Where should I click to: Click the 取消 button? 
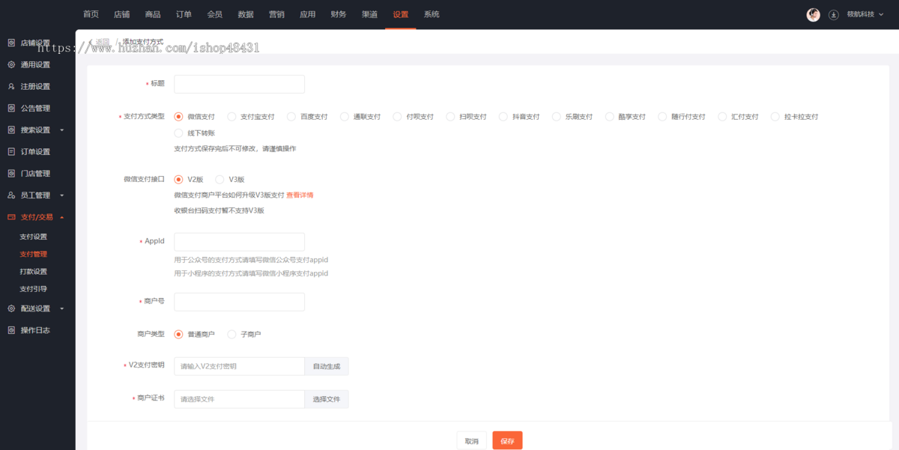point(471,441)
